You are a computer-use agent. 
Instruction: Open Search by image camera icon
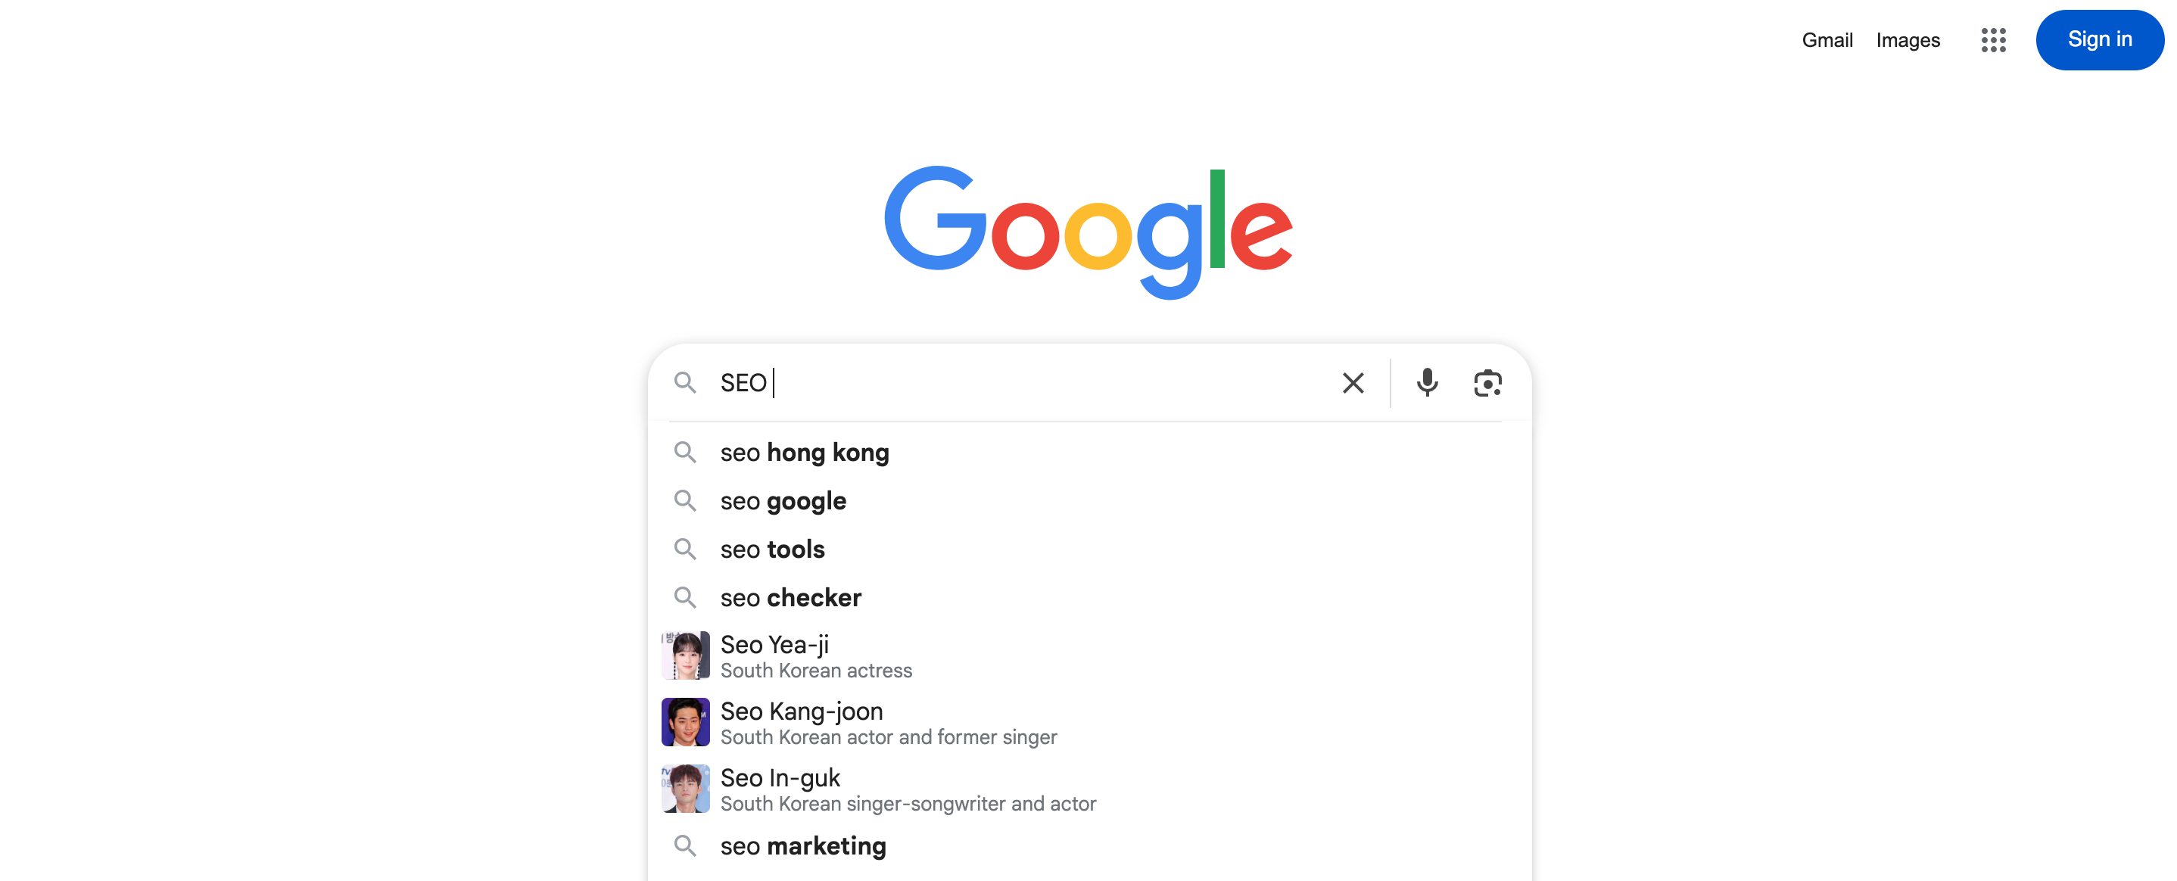tap(1487, 383)
